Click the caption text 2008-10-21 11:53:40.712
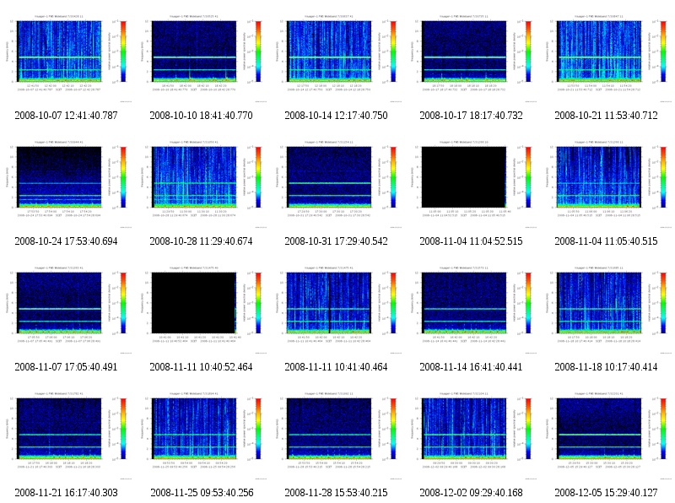The width and height of the screenshot is (675, 503). click(x=606, y=116)
